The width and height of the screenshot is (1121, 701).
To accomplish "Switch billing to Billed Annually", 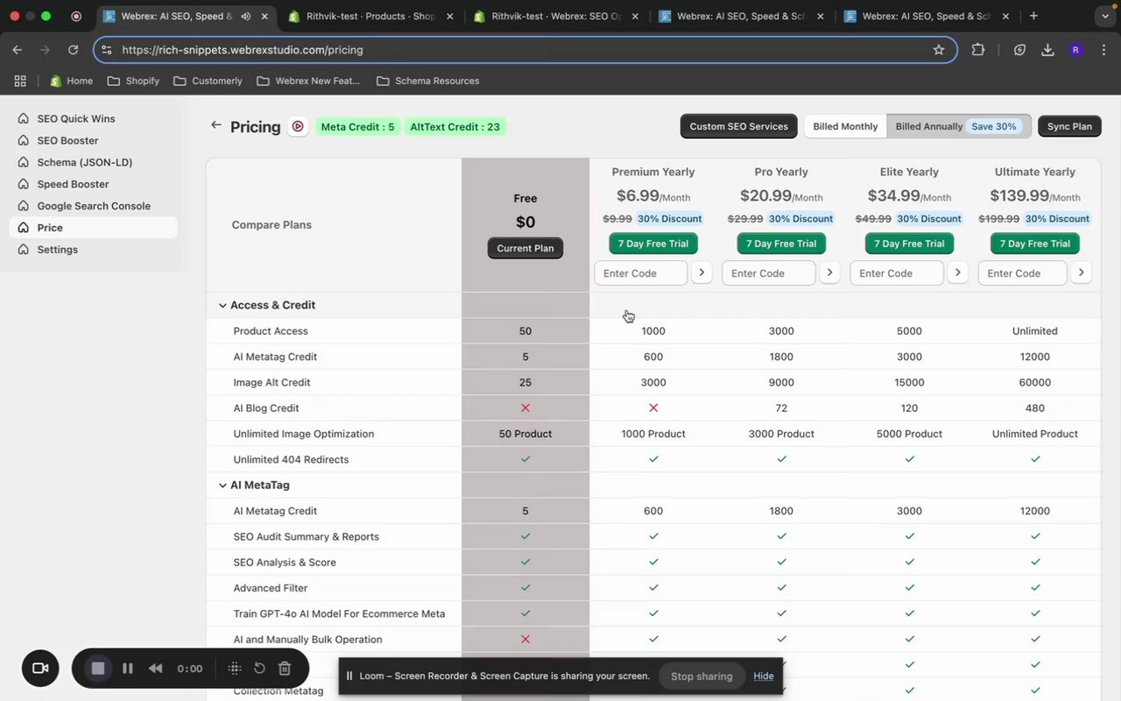I will (x=958, y=126).
